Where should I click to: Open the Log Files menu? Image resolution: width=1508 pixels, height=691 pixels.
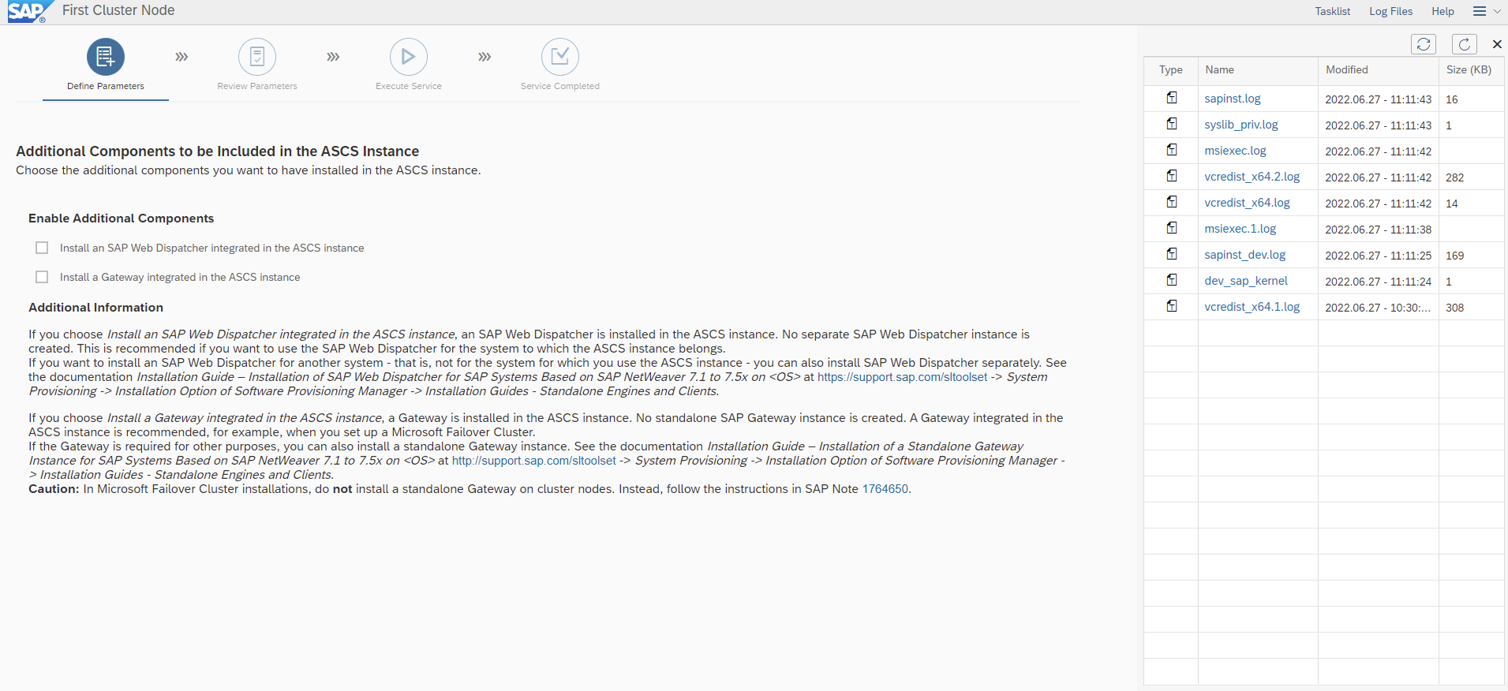point(1390,11)
